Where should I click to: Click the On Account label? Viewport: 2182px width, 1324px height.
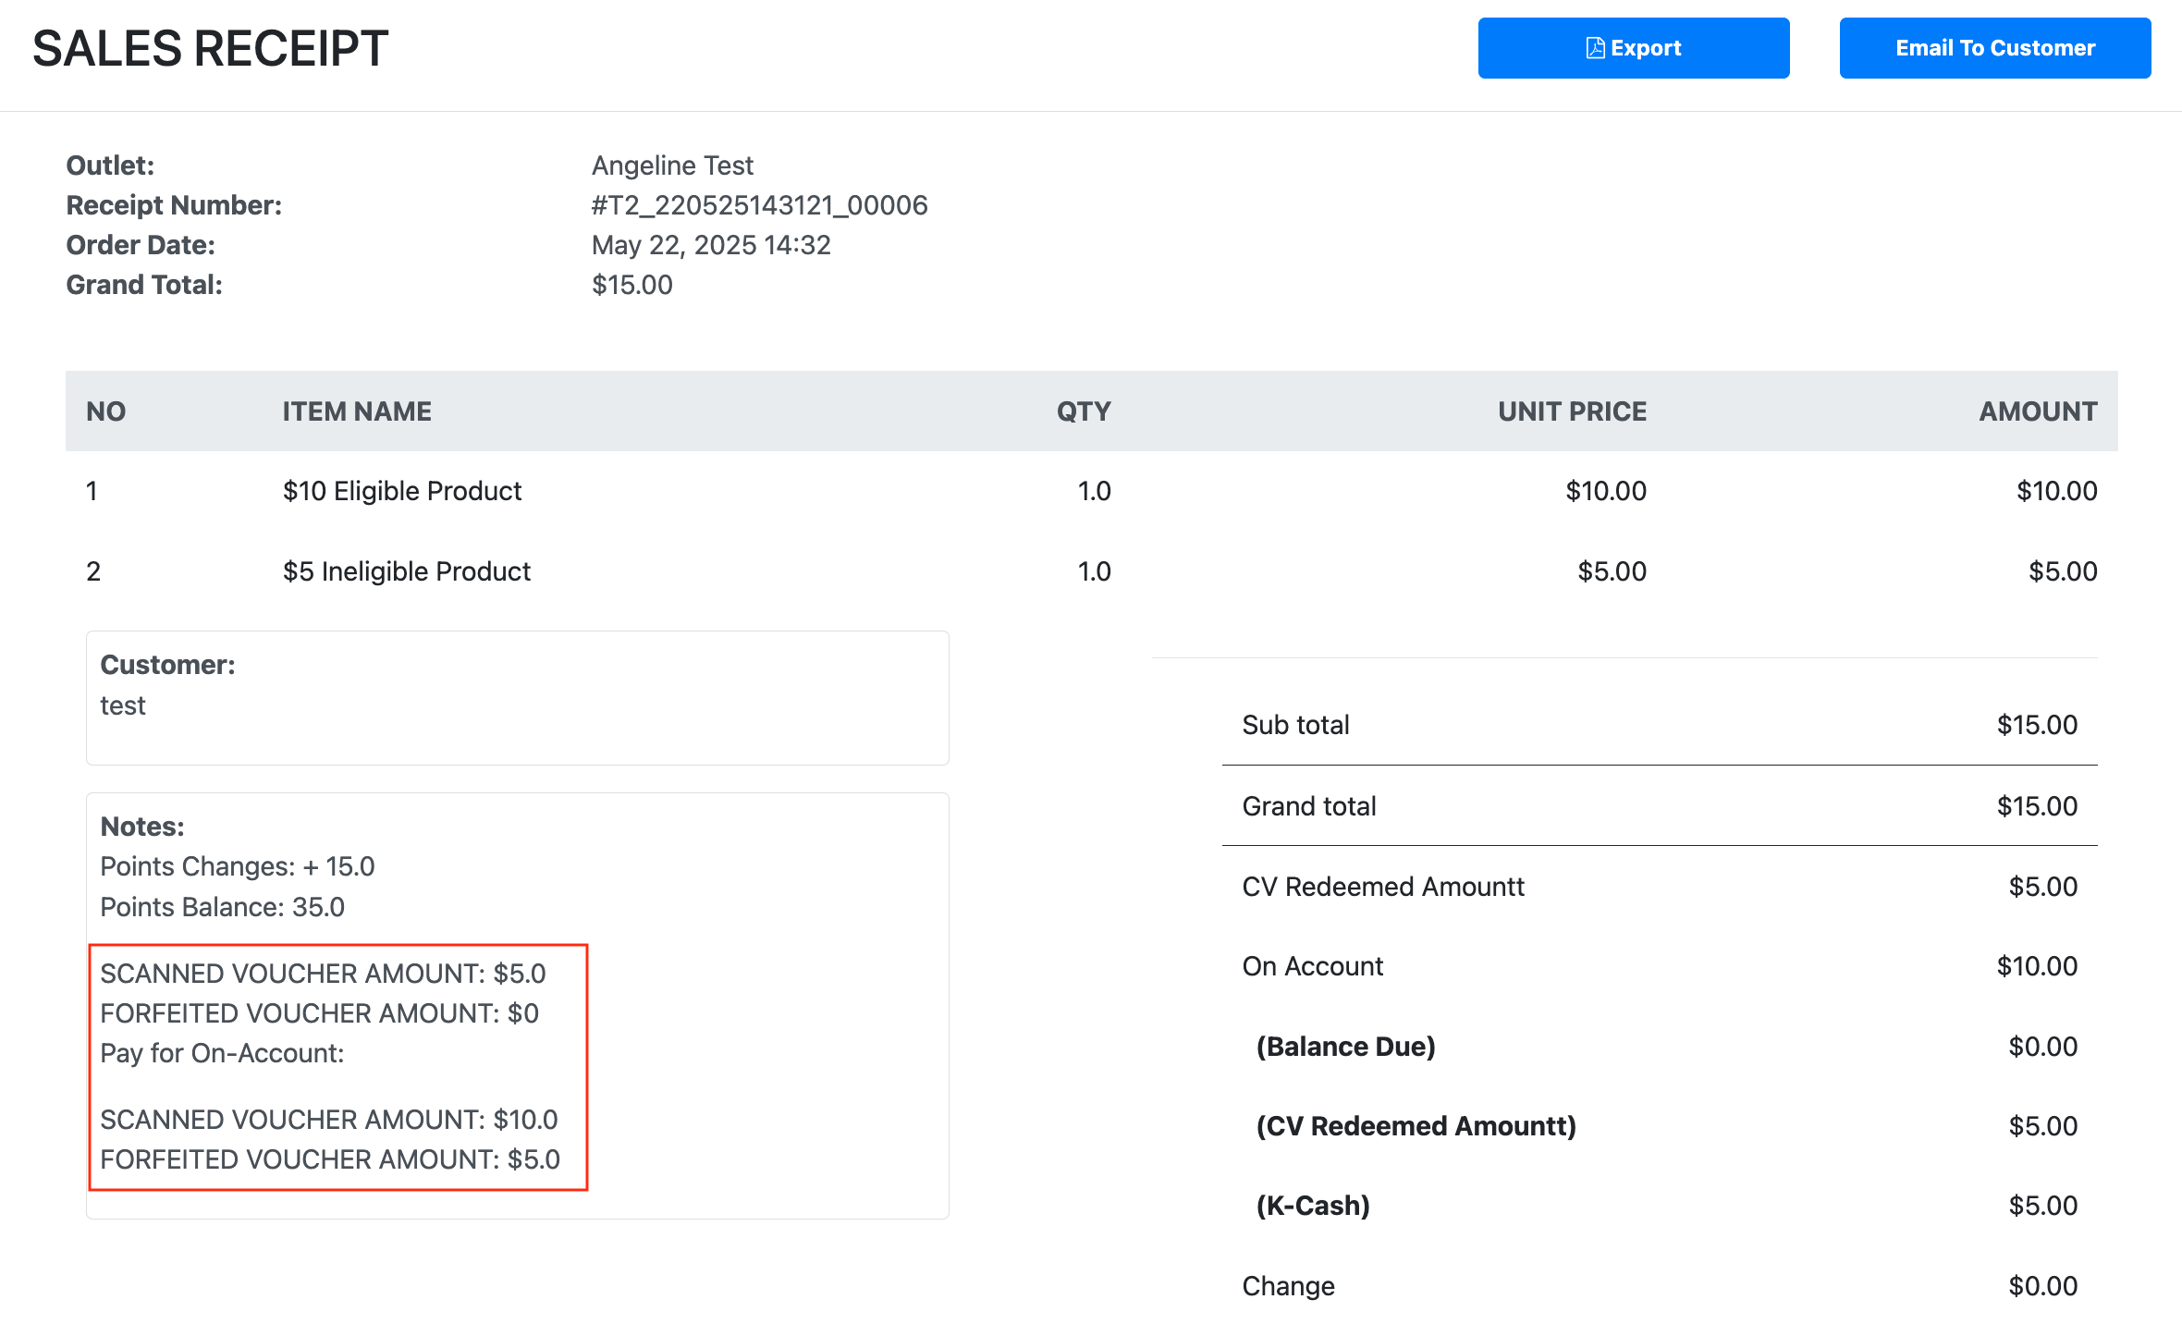click(x=1312, y=966)
